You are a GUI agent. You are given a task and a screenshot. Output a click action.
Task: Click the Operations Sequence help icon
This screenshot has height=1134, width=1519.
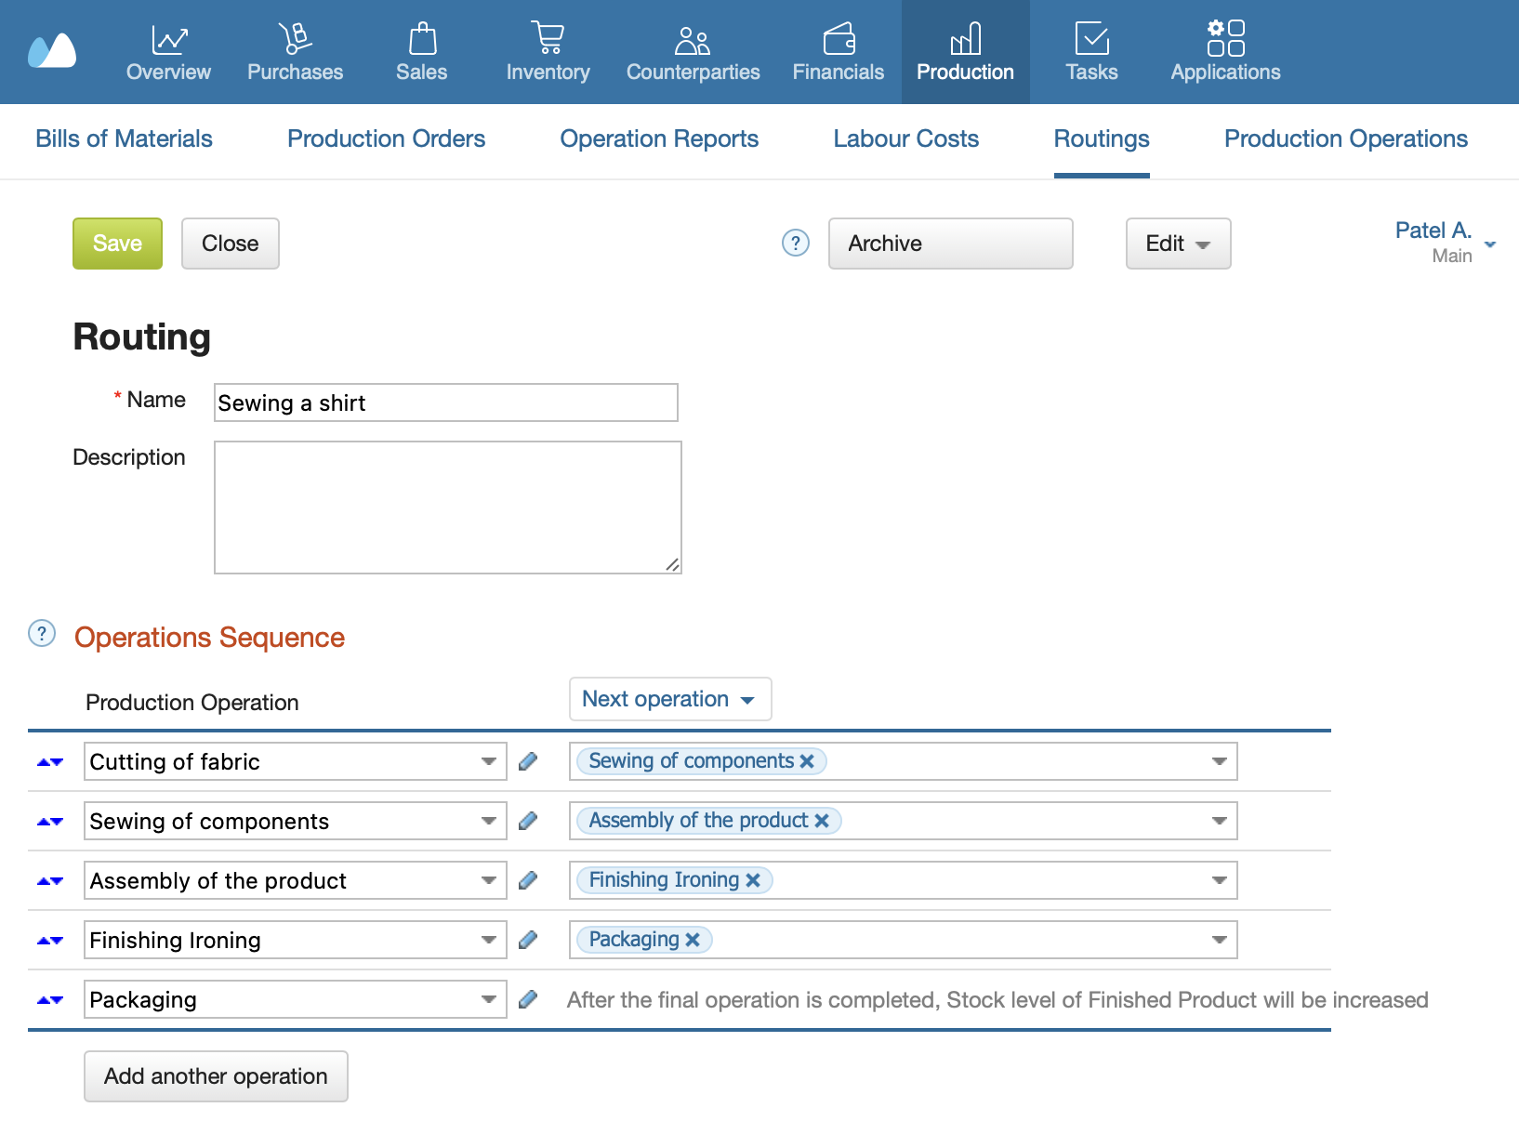click(x=42, y=633)
